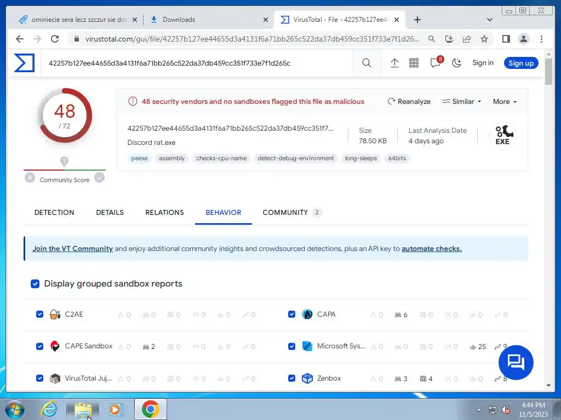The image size is (561, 420).
Task: Launch Internet Explorer from taskbar
Action: (48, 409)
